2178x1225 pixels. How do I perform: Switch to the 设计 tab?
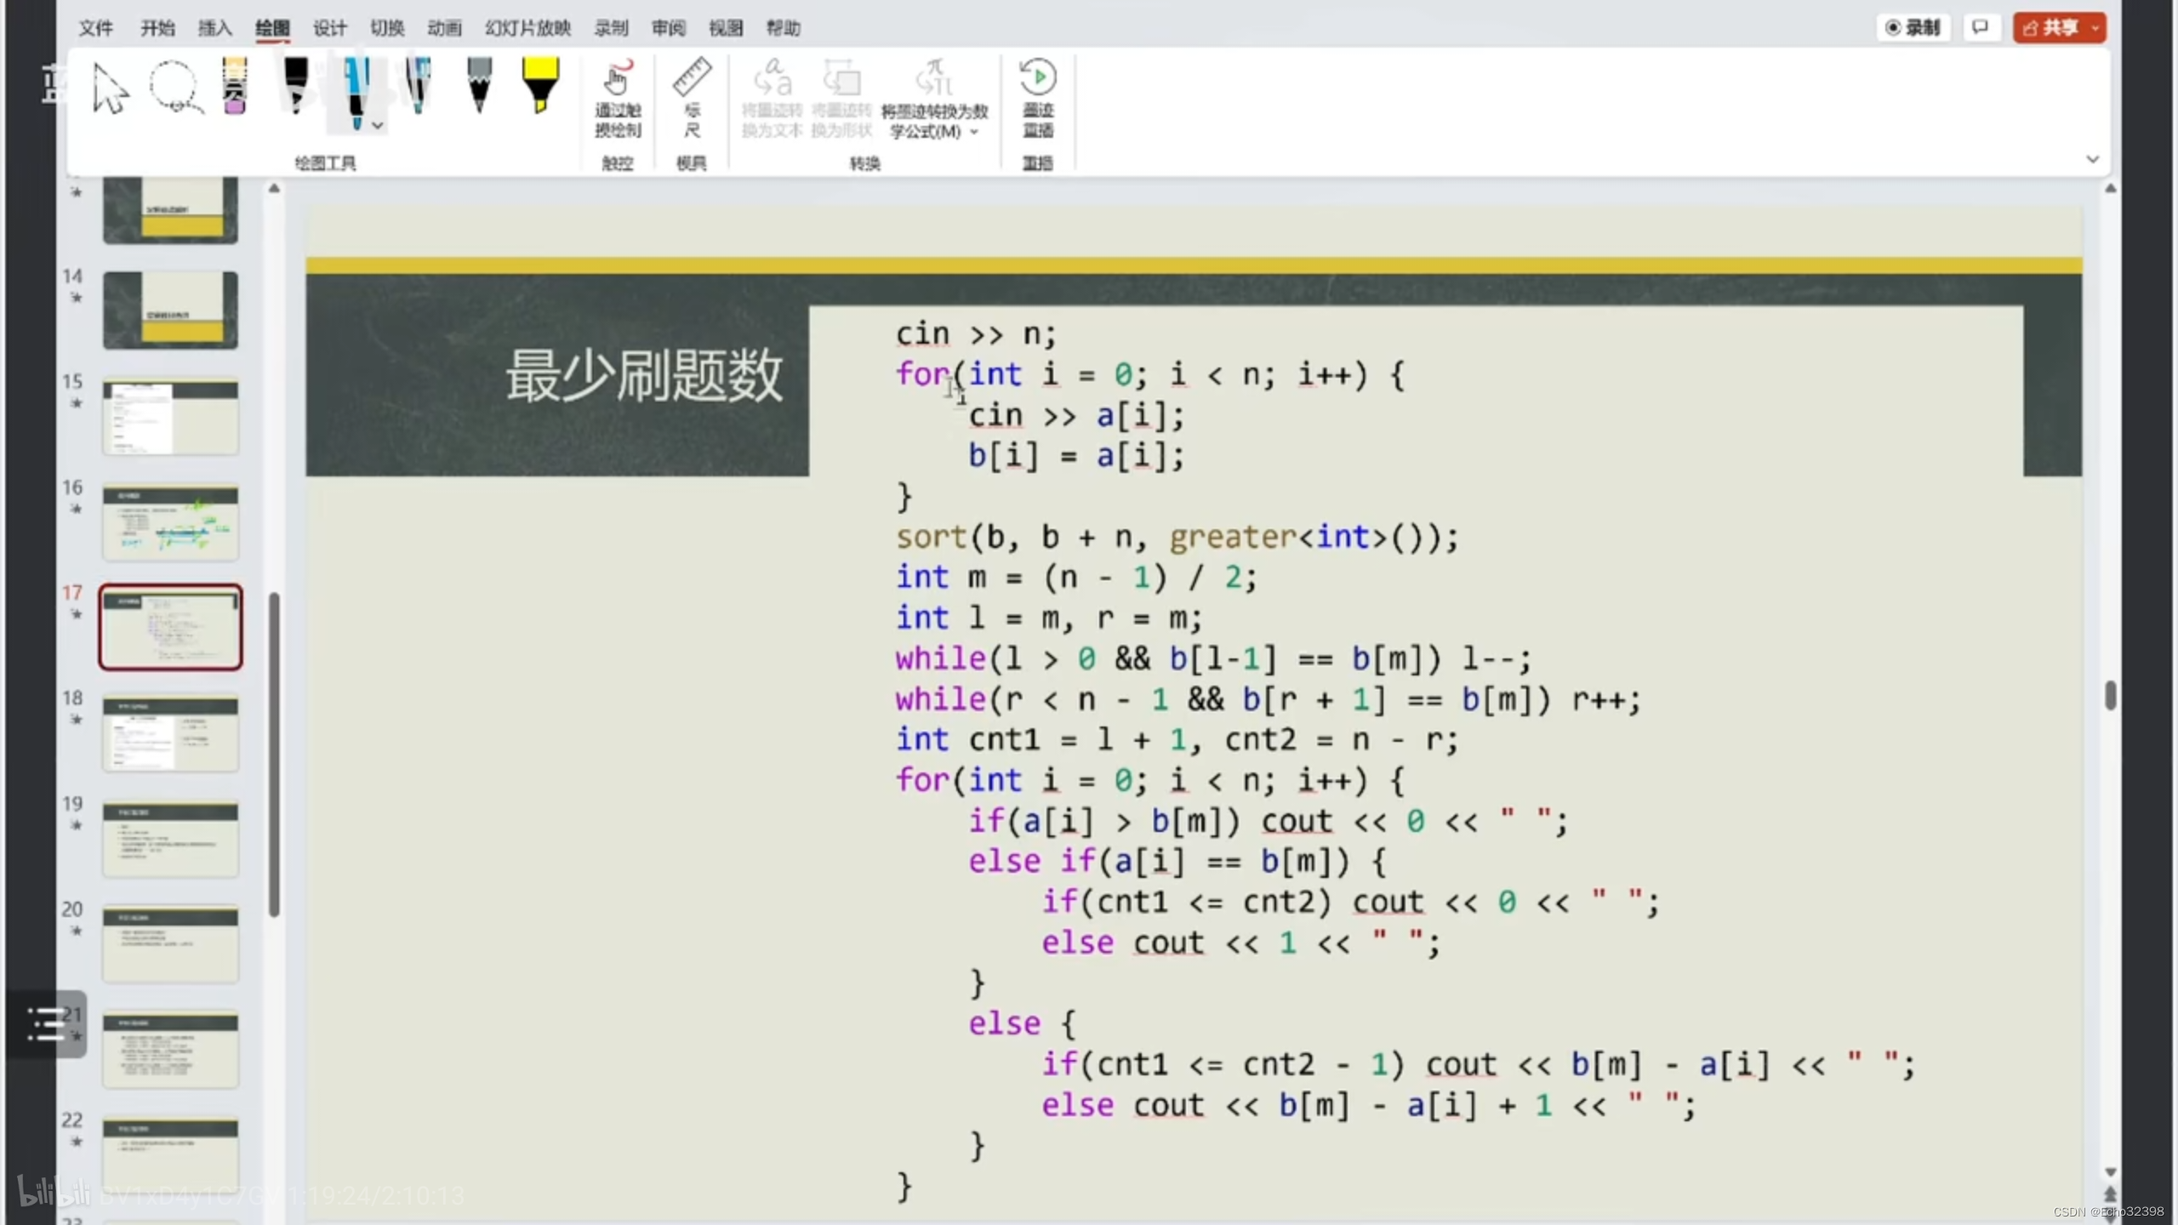(x=329, y=28)
